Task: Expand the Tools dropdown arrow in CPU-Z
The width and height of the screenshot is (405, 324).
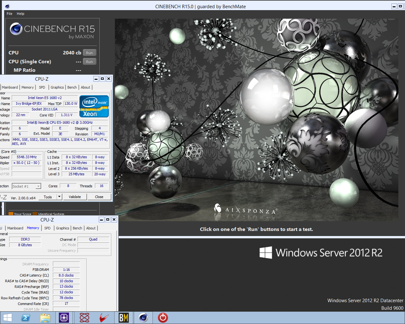Action: (59, 197)
